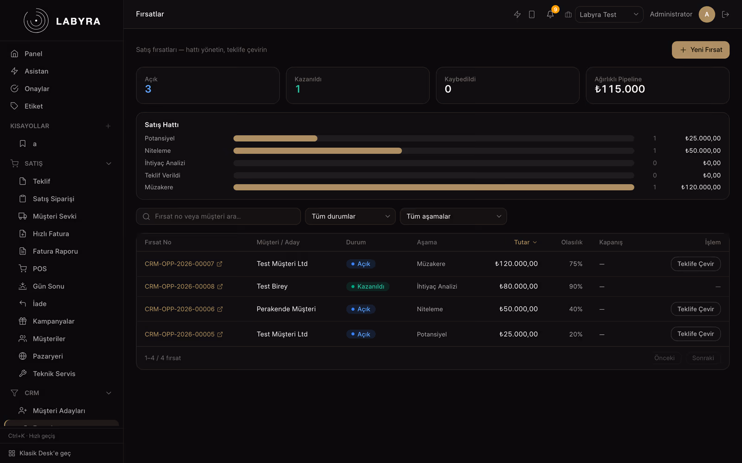Open bookmark shortcut 'a'
742x463 pixels.
(x=23, y=144)
